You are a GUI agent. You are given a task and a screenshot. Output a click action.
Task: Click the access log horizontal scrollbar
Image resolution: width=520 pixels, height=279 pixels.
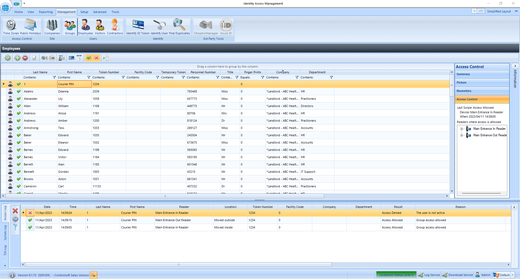pyautogui.click(x=178, y=265)
